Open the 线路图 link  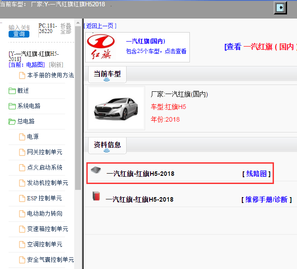pos(256,174)
